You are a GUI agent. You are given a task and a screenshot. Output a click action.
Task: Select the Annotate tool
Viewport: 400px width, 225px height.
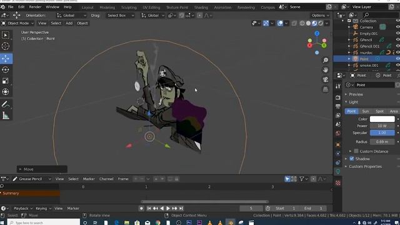[x=6, y=104]
